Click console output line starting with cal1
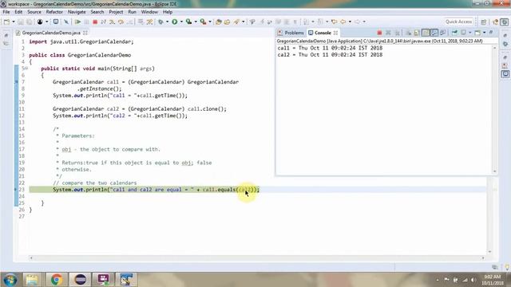 tap(330, 48)
